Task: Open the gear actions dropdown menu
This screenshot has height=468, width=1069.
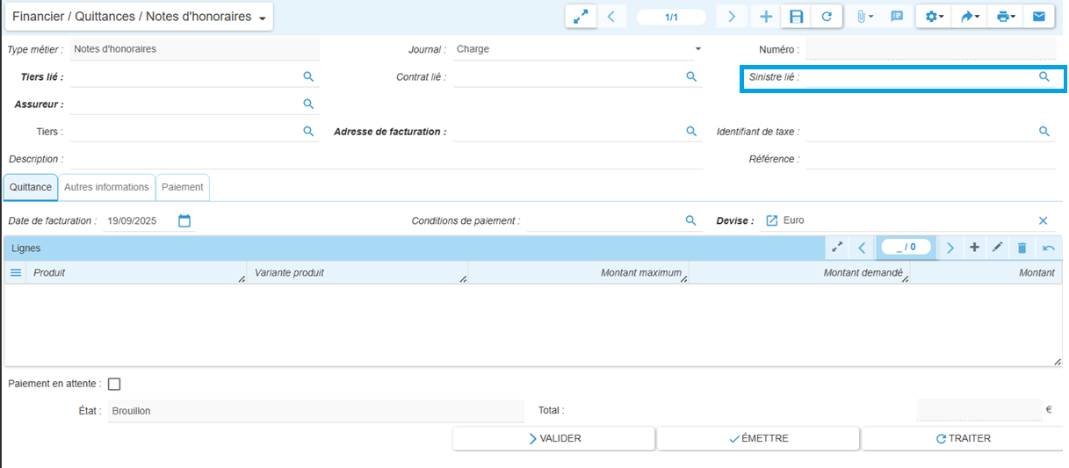Action: [x=935, y=17]
